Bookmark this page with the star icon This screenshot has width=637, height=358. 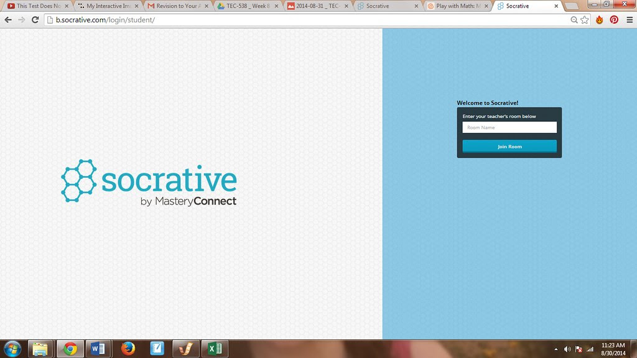click(x=585, y=20)
